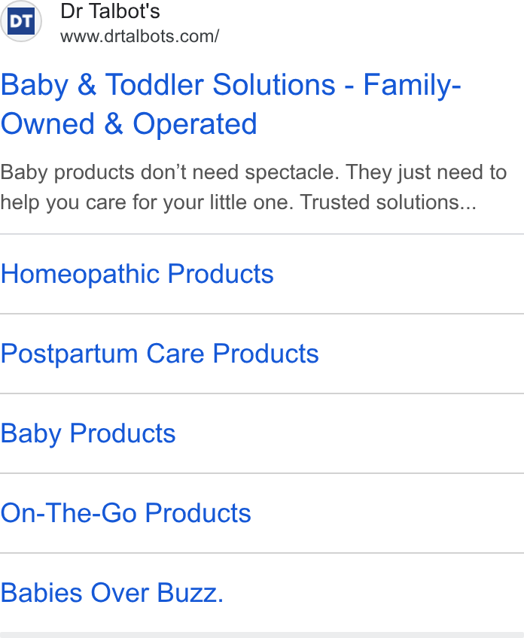Click 'help you care for your little one' text
The width and height of the screenshot is (524, 638).
pyautogui.click(x=147, y=202)
